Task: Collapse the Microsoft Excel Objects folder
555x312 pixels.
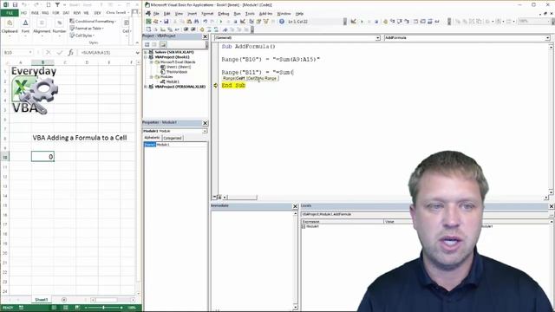Action: [152, 62]
